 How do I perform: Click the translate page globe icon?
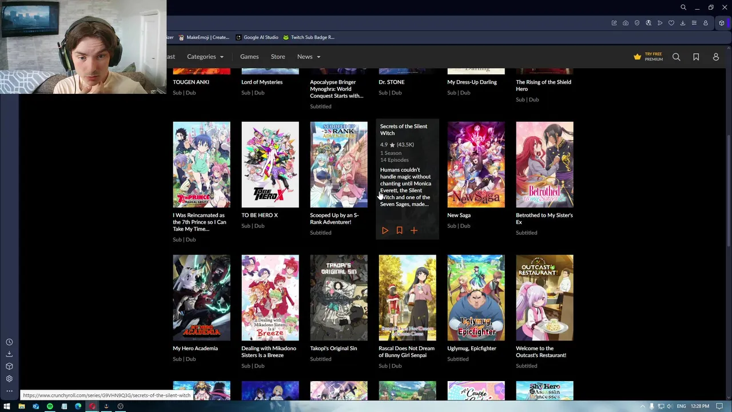tap(649, 23)
